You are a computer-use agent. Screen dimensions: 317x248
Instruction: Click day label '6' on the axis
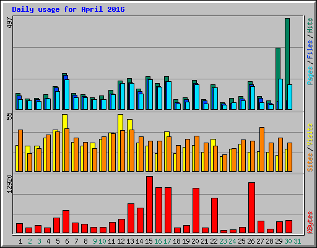click(x=67, y=241)
